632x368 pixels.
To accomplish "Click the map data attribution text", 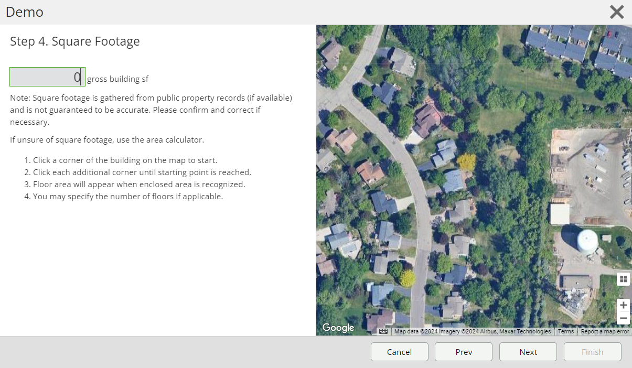I will [472, 331].
